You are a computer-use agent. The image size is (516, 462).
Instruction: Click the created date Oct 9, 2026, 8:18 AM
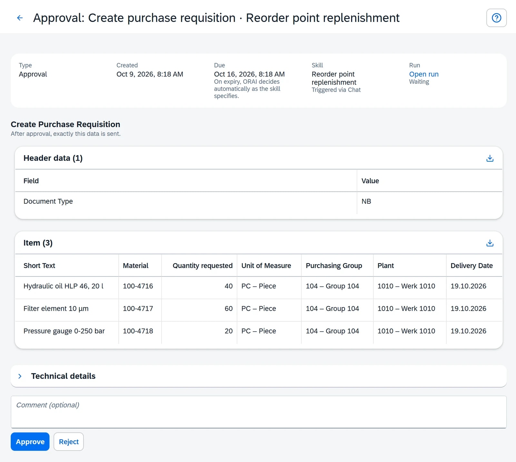tap(150, 74)
